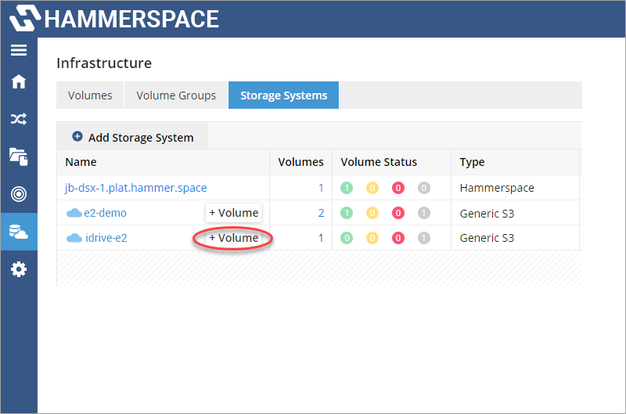
Task: Click the green status badge in the idrive-e2 row
Action: (347, 238)
